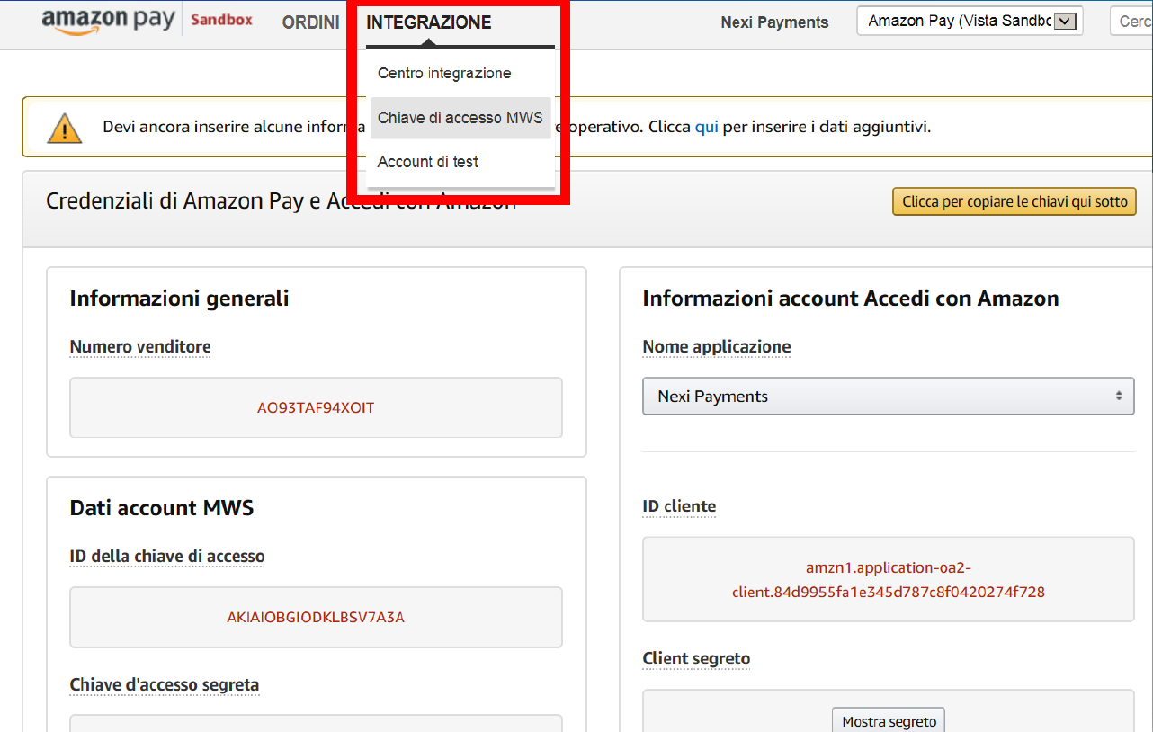
Task: Click the Nome applicazione label
Action: [x=717, y=347]
